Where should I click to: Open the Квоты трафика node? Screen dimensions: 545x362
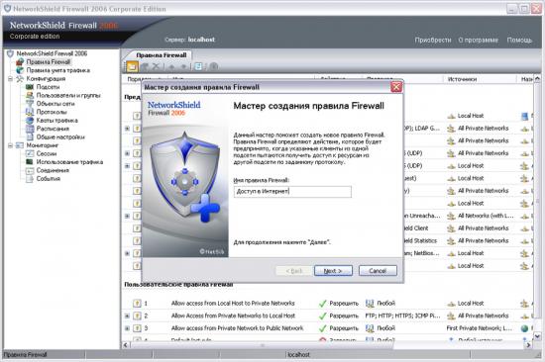[x=57, y=120]
